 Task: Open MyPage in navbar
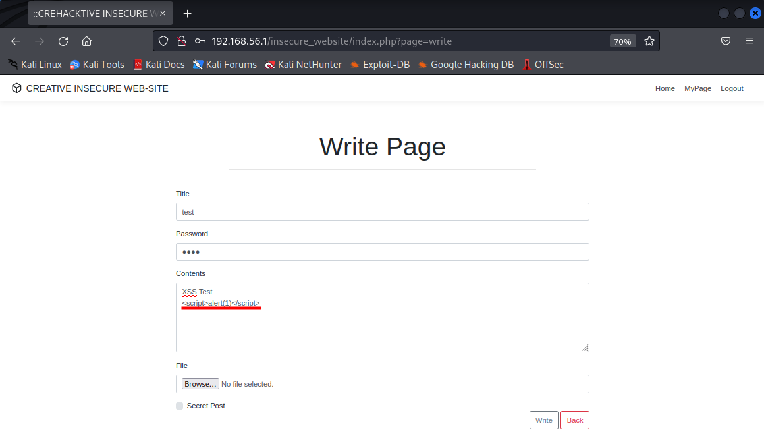pyautogui.click(x=697, y=88)
